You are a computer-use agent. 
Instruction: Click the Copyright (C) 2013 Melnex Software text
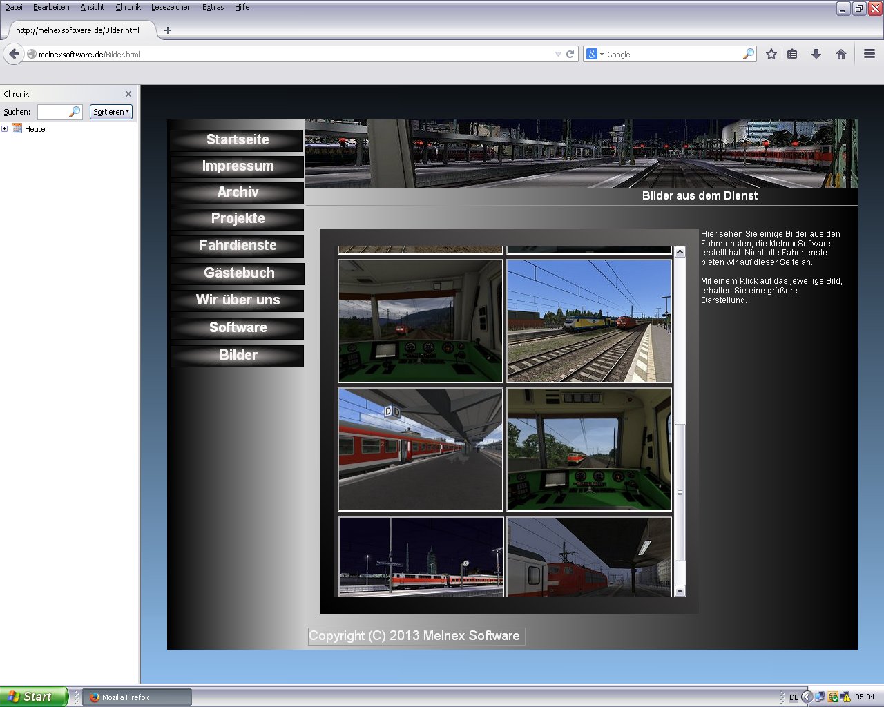pyautogui.click(x=414, y=636)
